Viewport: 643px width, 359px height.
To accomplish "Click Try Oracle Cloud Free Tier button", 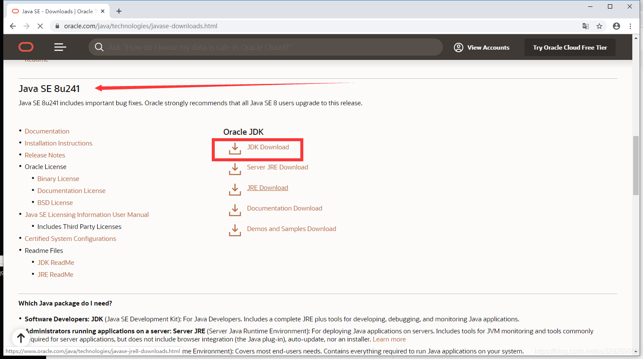I will coord(570,47).
